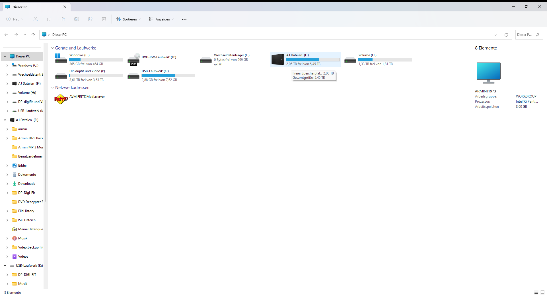Switch to details view in the status bar

click(x=536, y=292)
